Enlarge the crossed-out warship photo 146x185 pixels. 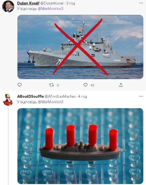(80, 47)
